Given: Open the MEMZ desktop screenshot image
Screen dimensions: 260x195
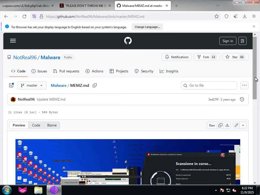Looking at the screenshot, I should 128,162.
